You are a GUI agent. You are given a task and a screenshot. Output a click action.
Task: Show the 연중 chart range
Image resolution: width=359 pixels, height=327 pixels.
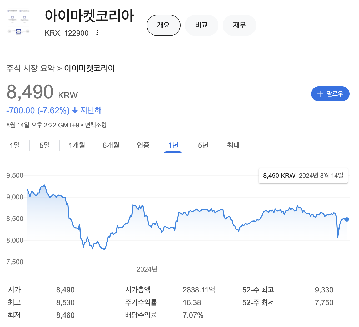(143, 145)
